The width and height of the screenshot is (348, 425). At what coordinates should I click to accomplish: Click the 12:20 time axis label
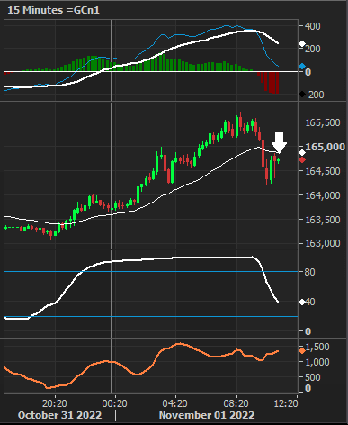(x=286, y=403)
